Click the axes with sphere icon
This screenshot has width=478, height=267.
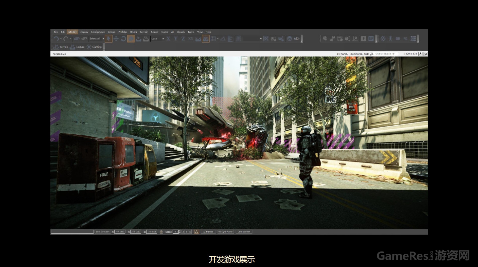point(355,39)
